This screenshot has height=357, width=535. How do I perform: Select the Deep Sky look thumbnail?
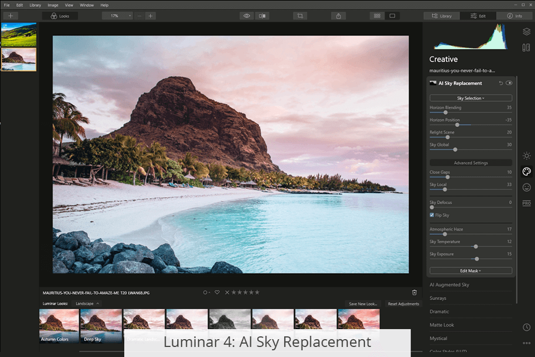point(100,325)
